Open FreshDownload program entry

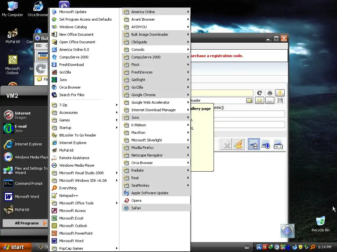tap(84, 65)
